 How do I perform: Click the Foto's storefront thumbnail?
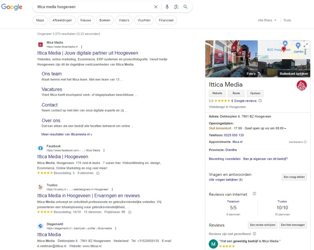point(231,59)
